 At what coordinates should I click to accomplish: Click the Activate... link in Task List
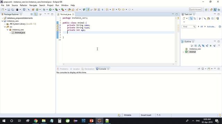click(211, 27)
